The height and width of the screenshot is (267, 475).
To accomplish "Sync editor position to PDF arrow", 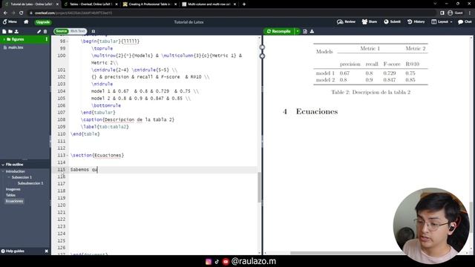I will tap(262, 47).
